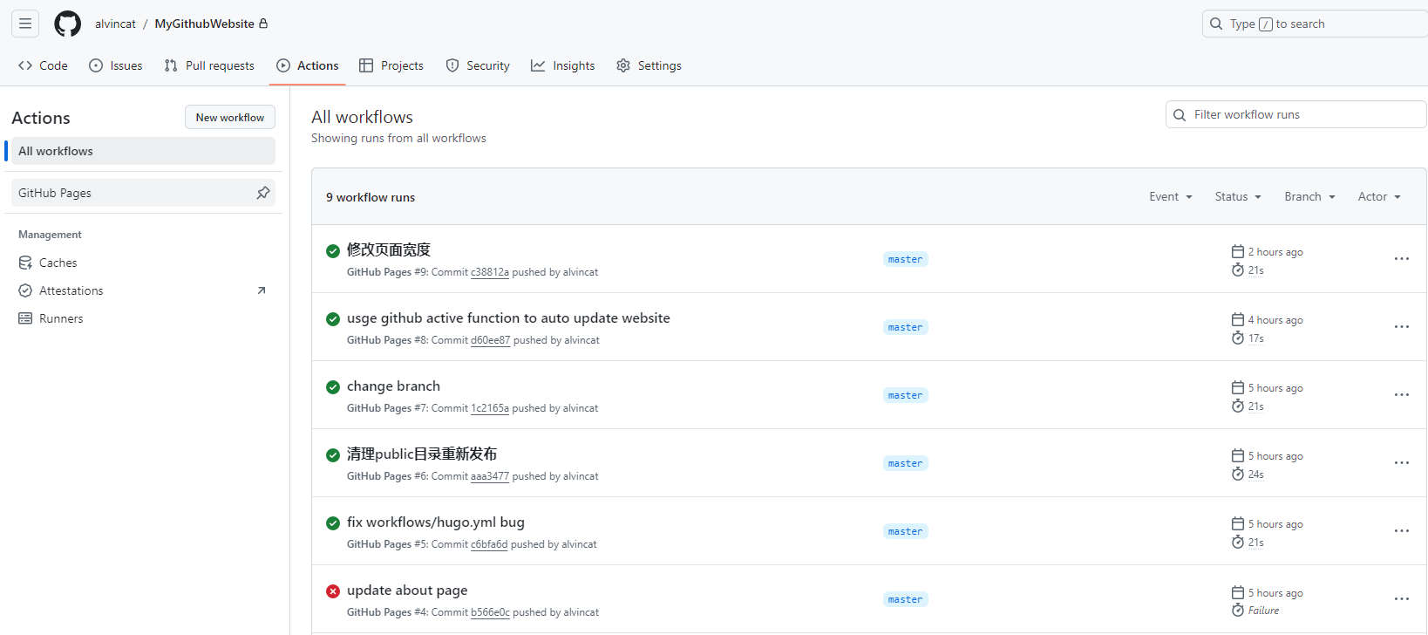Open three-dot menu for run #9
This screenshot has width=1428, height=635.
(x=1401, y=259)
